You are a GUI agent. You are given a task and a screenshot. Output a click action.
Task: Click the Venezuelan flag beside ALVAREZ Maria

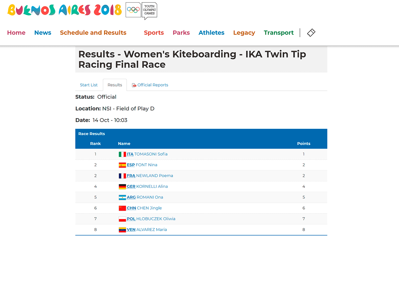(122, 230)
